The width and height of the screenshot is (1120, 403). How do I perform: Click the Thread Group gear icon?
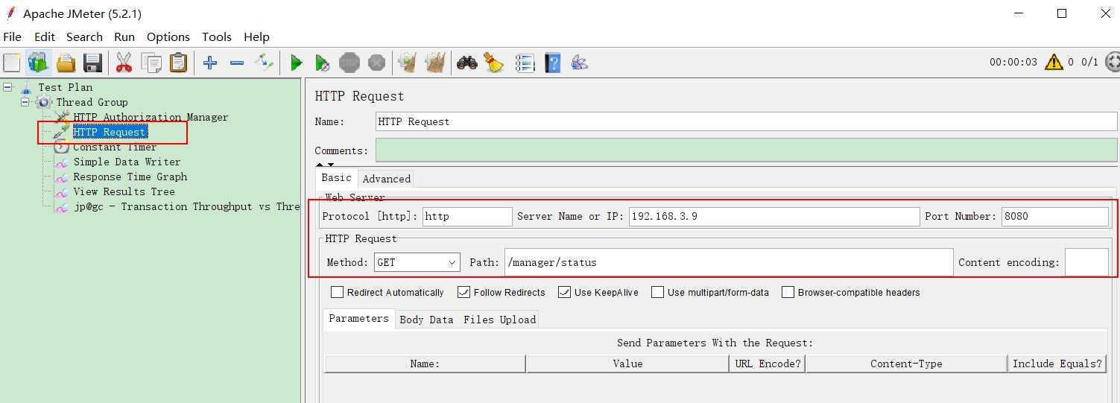point(45,102)
